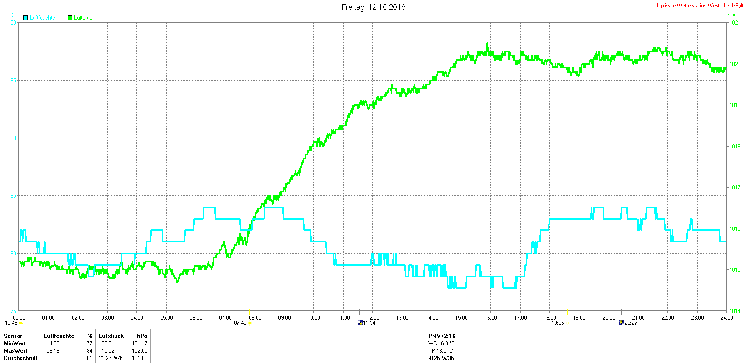Screen dimensions: 745x363
Task: Click the yellow sunrise tick mark near 08:00
Action: 250,312
